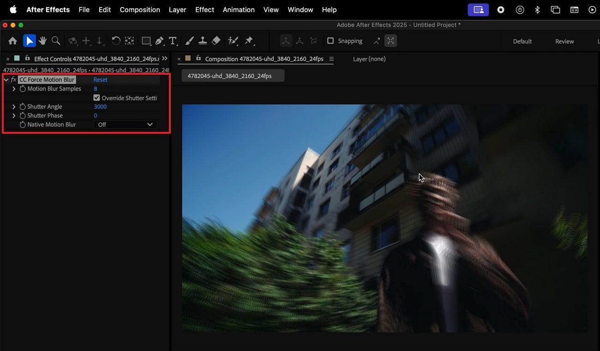Viewport: 600px width, 351px height.
Task: Scrub the Shutter Angle value 3000
Action: click(x=100, y=106)
